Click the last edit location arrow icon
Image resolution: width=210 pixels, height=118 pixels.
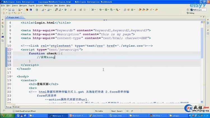(15, 13)
